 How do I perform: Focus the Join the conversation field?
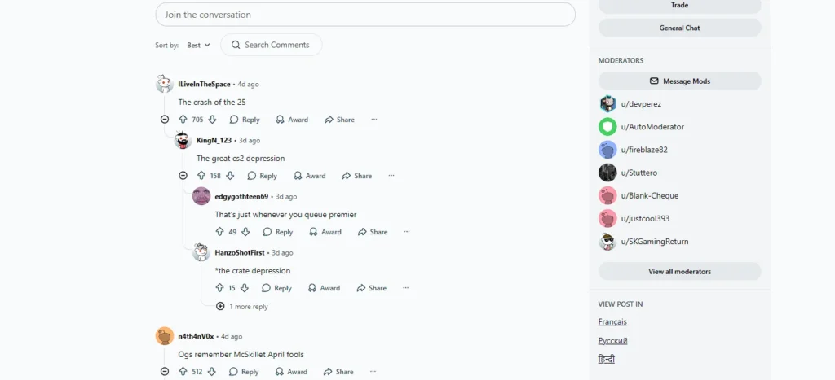(x=365, y=15)
